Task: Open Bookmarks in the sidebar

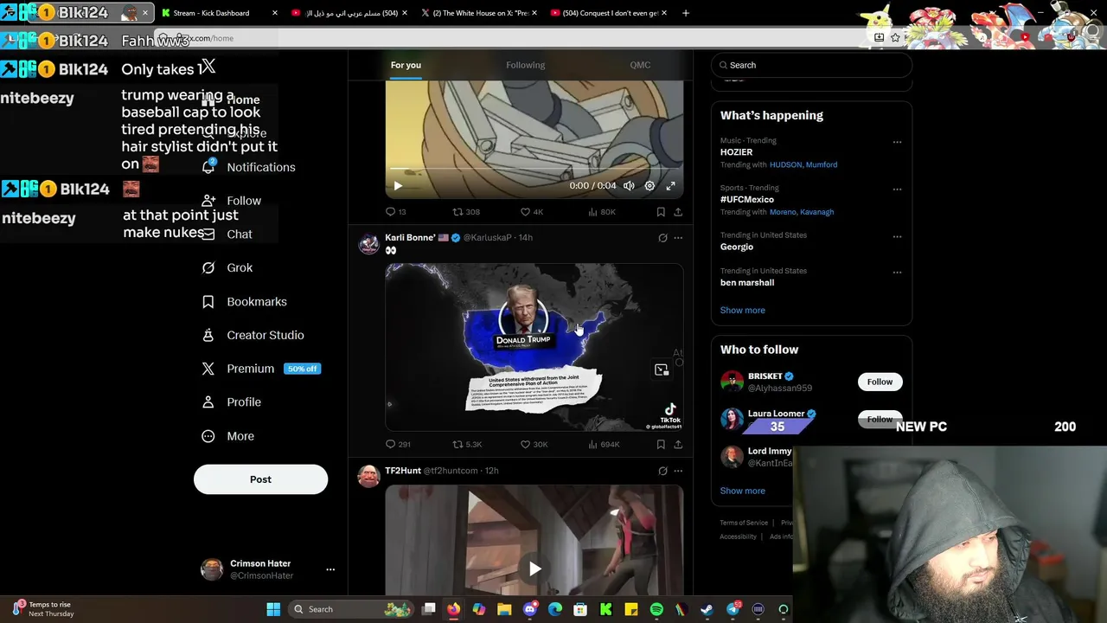Action: (x=244, y=302)
